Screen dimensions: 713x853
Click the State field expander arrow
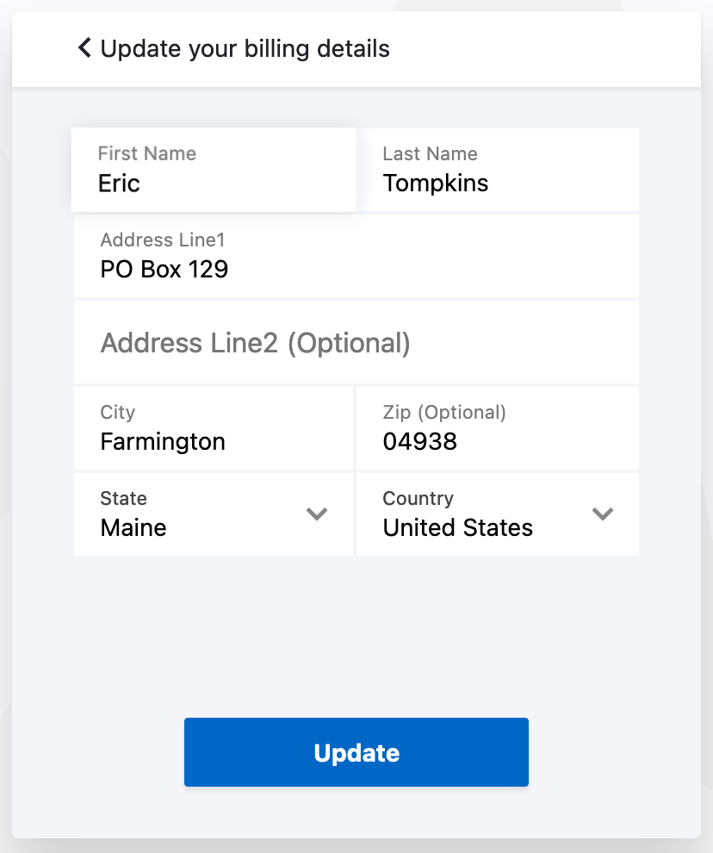tap(317, 514)
